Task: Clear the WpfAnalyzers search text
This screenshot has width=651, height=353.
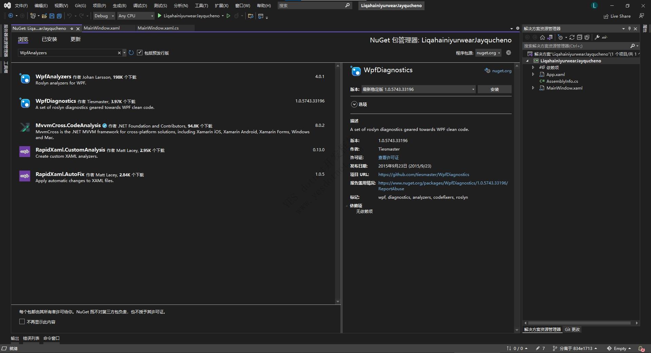Action: click(x=119, y=53)
